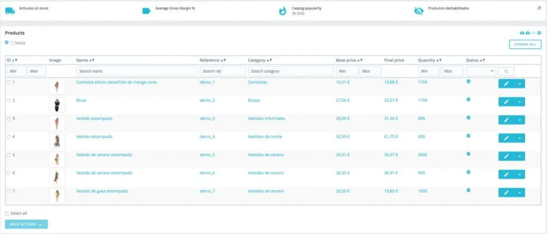Click the Expand All button

coord(525,45)
